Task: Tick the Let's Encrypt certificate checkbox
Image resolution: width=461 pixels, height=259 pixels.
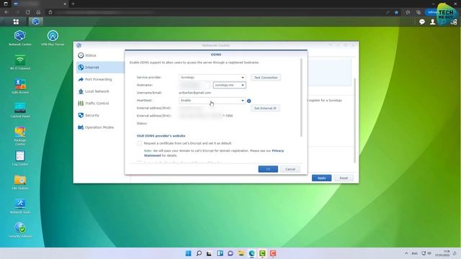Action: (x=139, y=143)
